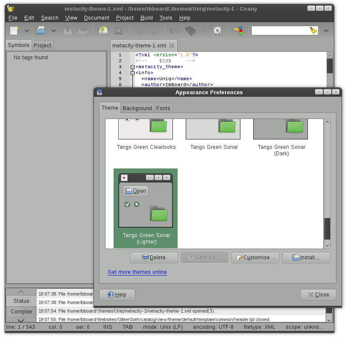Select the Compiler messages tab
Viewport: 348px width, 345px height.
click(x=21, y=311)
